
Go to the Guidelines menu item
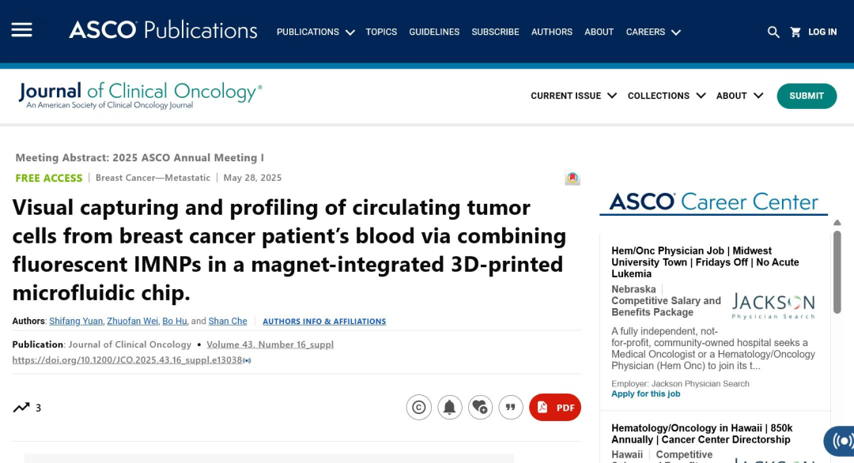click(434, 32)
